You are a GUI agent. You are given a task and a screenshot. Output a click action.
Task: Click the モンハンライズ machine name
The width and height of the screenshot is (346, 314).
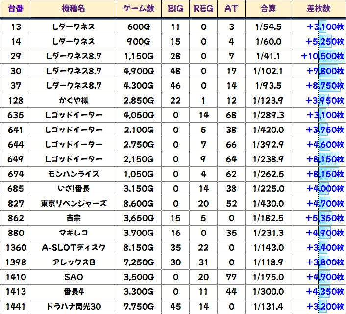click(x=74, y=174)
